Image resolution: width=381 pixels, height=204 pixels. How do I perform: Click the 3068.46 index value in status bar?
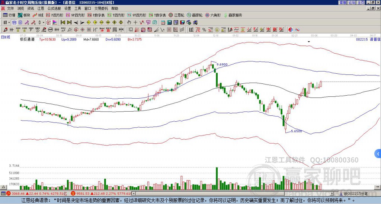coord(18,194)
